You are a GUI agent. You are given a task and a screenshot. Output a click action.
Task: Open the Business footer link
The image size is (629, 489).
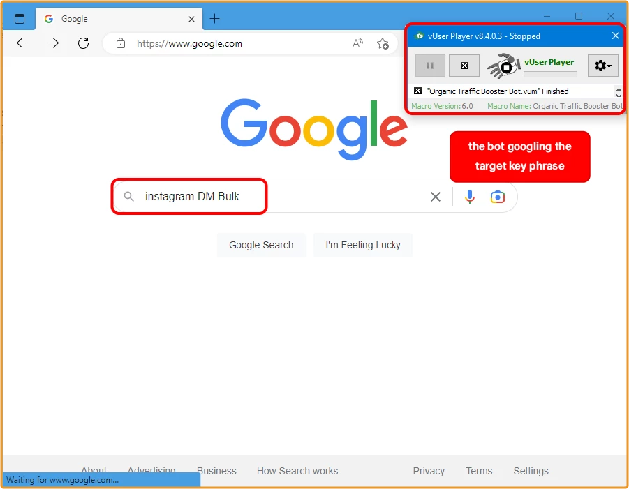click(x=216, y=471)
